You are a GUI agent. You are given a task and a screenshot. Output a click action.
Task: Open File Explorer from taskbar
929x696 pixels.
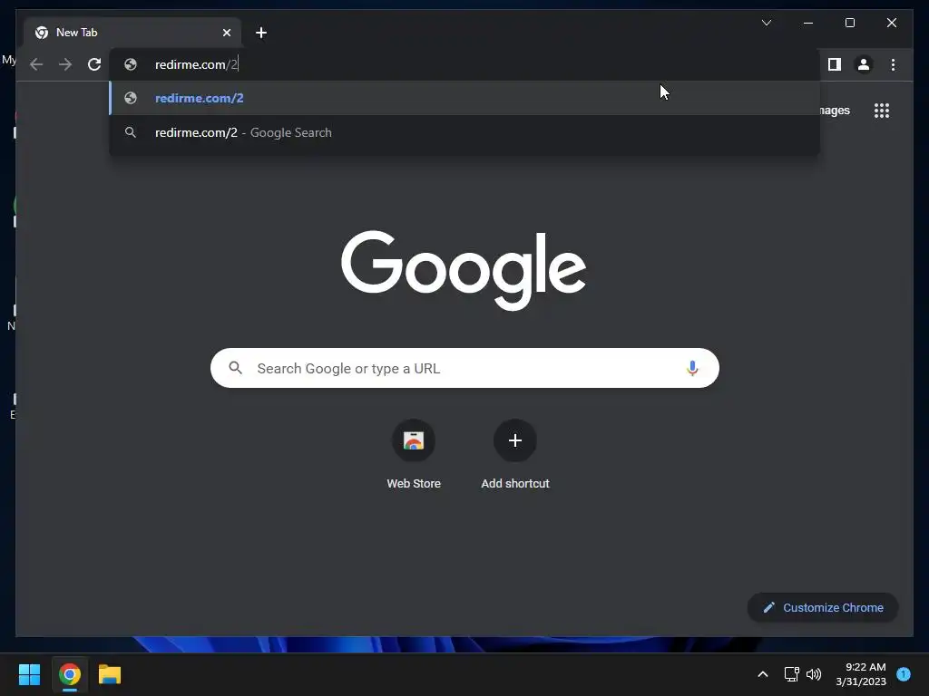[110, 674]
